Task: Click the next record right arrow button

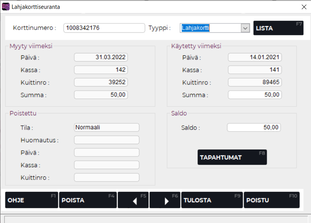Action: (165, 200)
